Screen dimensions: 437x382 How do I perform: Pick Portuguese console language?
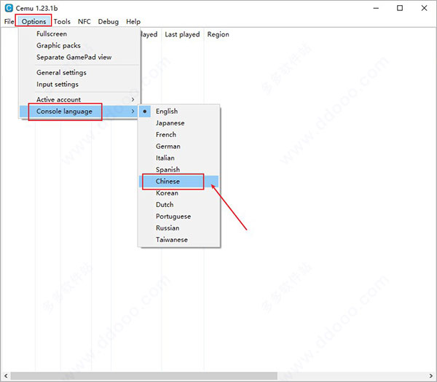coord(179,217)
